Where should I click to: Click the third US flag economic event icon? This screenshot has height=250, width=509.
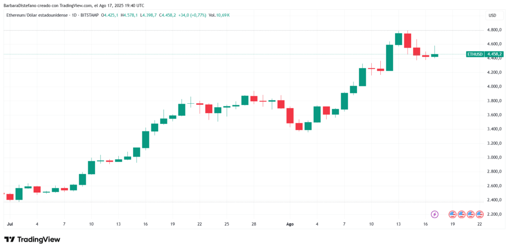[471, 214]
